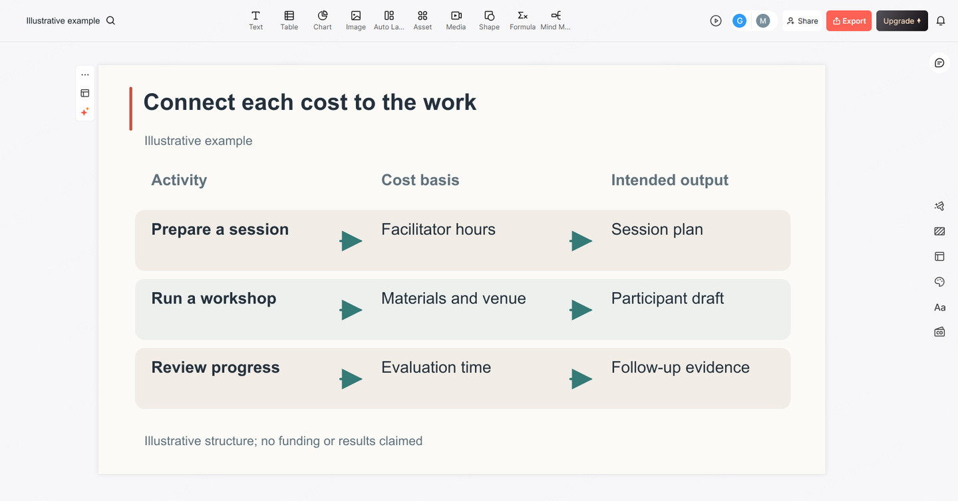
Task: Insert Media from the toolbar
Action: click(x=456, y=21)
